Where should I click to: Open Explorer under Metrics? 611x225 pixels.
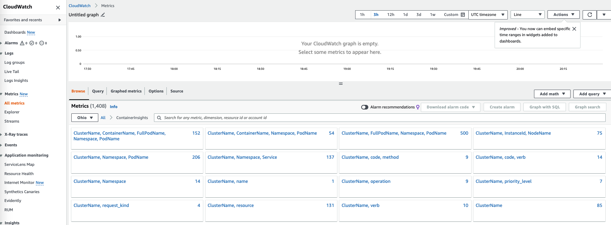12,112
